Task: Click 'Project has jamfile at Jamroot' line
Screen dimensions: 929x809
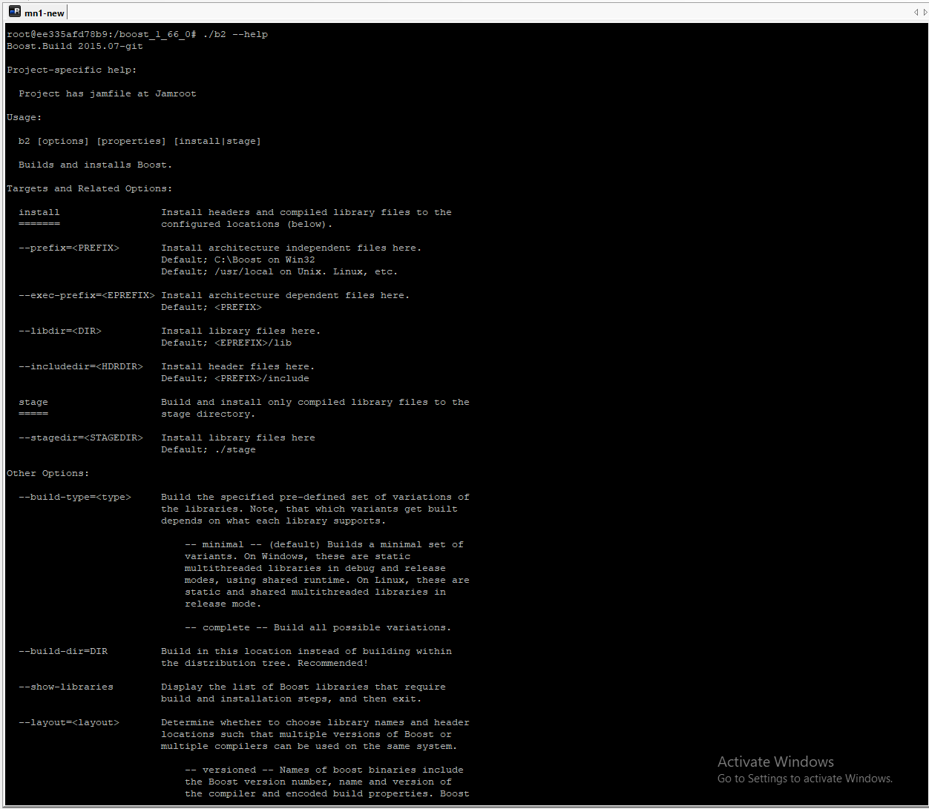Action: click(108, 93)
